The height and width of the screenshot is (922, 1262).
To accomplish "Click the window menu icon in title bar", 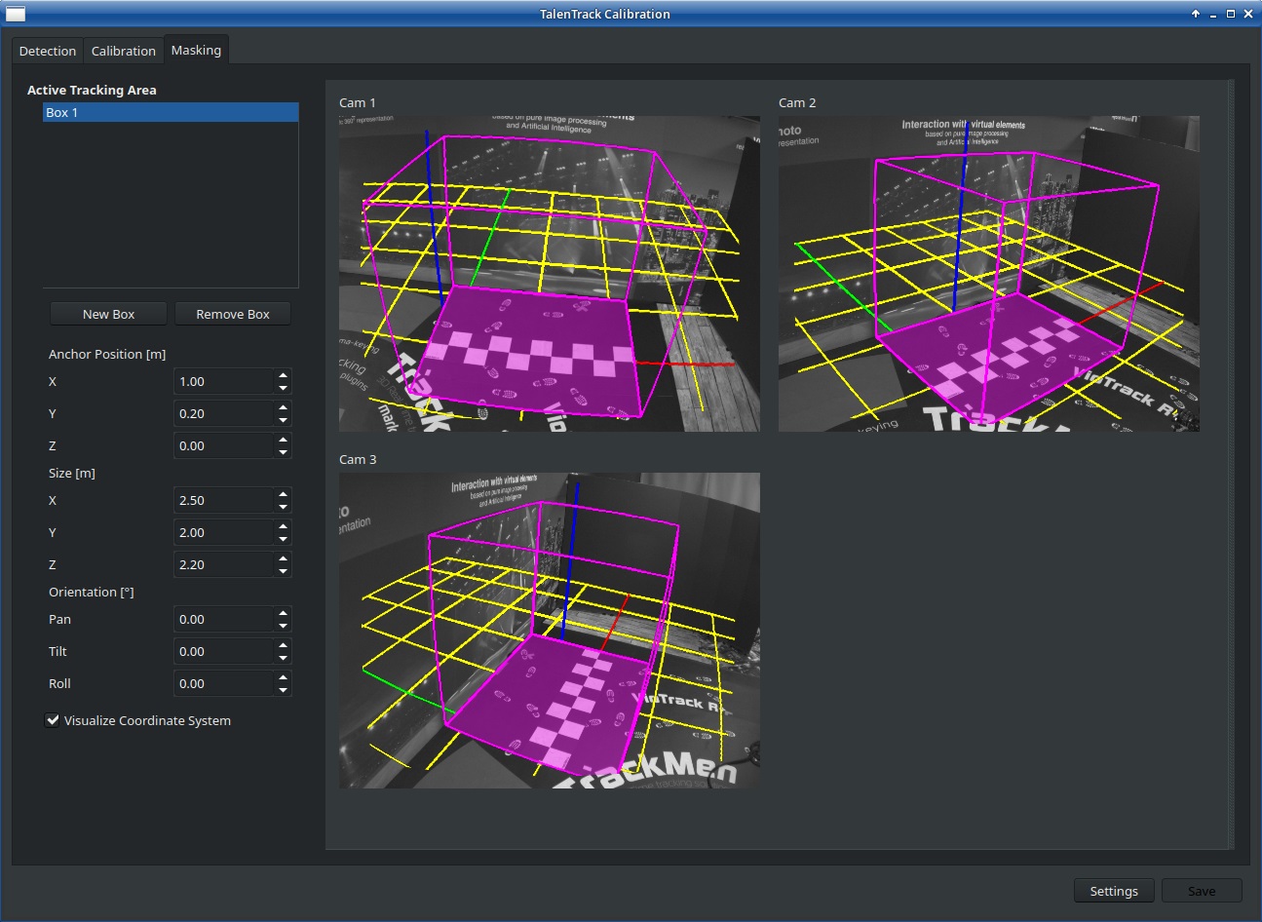I will (16, 14).
